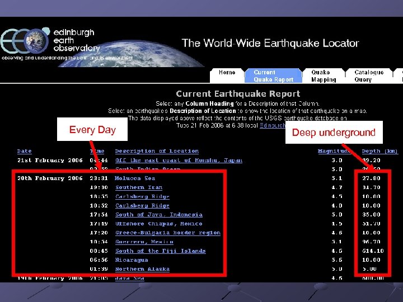
Task: Switch to the Quake Mapping tab
Action: point(324,75)
